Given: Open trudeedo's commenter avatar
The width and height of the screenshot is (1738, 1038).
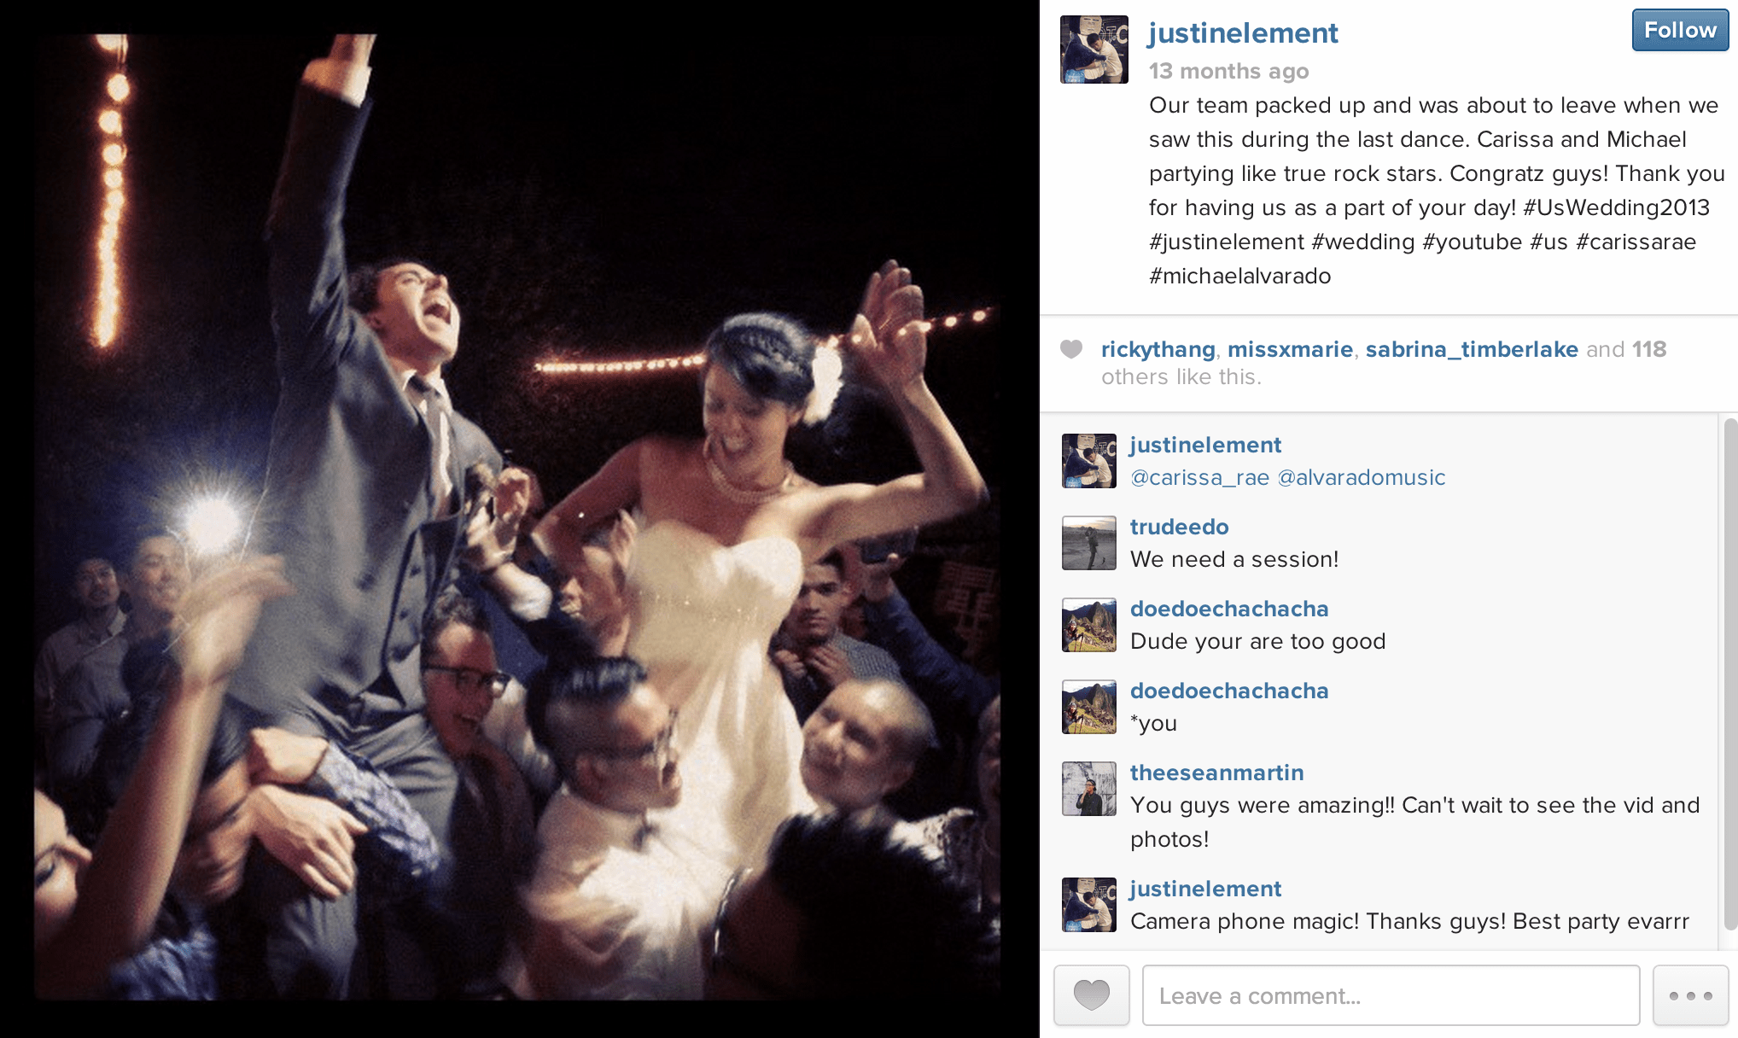Looking at the screenshot, I should tap(1089, 543).
